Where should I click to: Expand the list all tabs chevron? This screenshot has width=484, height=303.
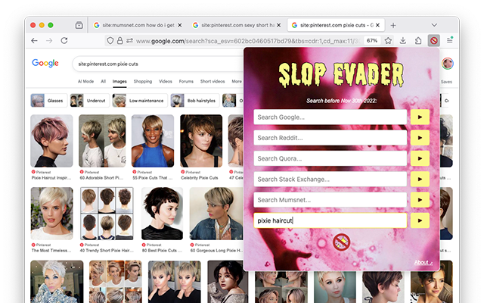coord(434,25)
